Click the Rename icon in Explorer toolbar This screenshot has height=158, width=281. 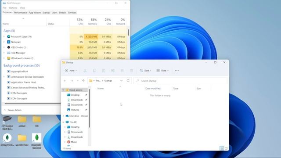pos(113,71)
